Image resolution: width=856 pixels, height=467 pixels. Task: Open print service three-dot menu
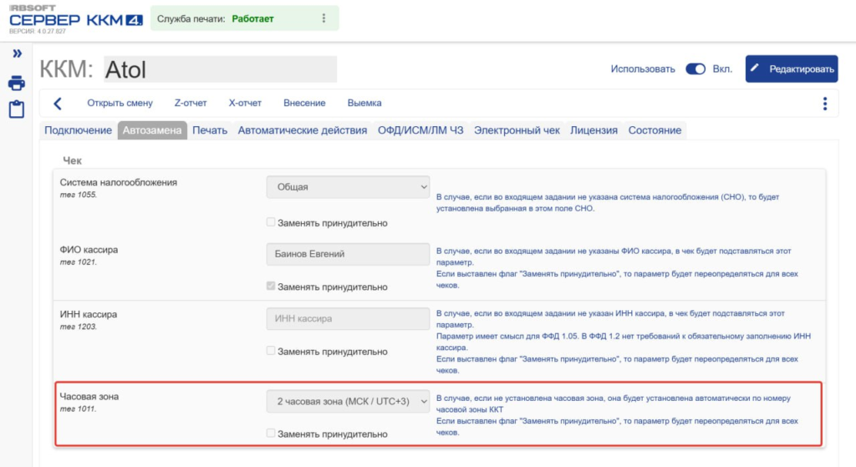coord(324,18)
